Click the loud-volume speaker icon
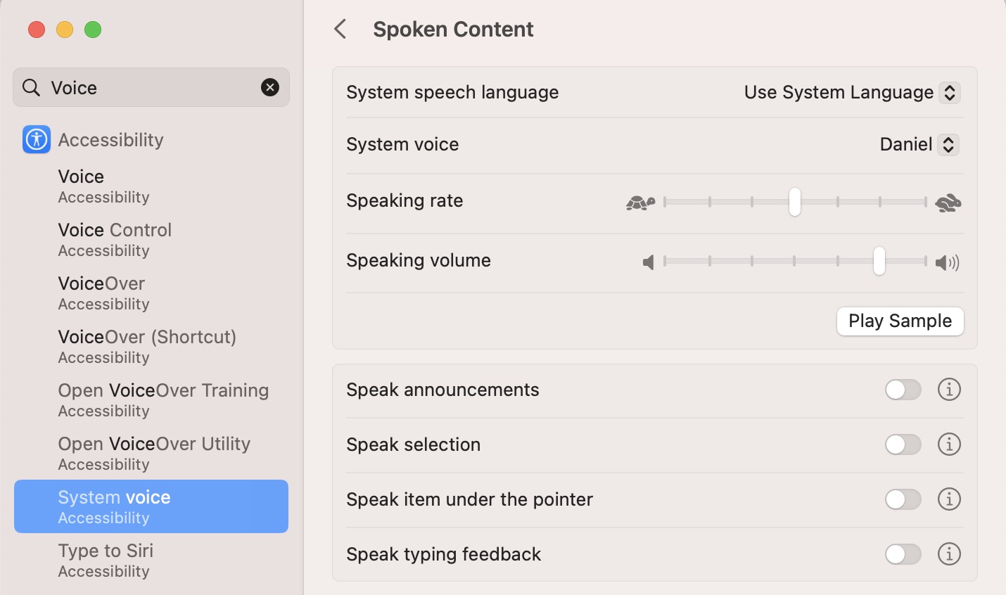Screen dimensions: 1006x595 [947, 262]
